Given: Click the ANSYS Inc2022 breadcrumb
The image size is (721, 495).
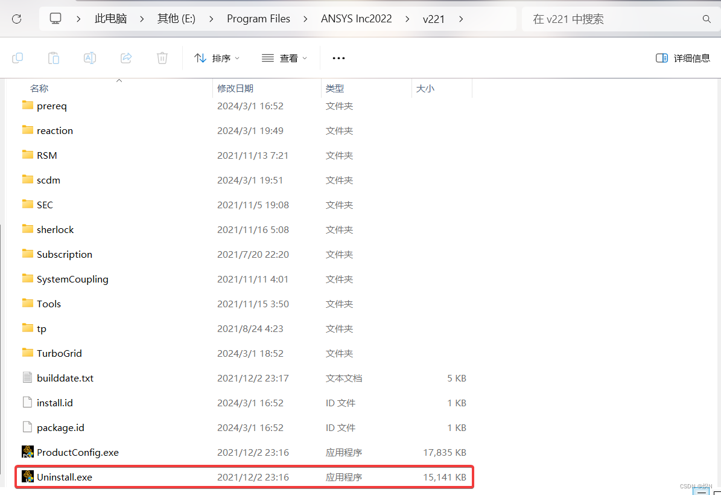Looking at the screenshot, I should pos(357,19).
